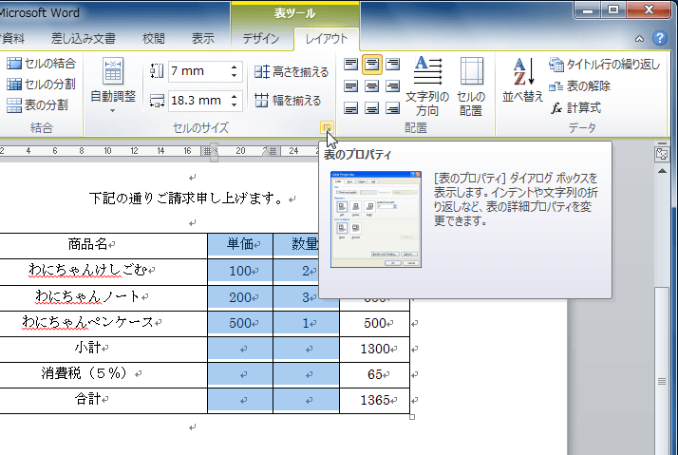Open the セルのサイズ dialog launcher

[x=327, y=127]
